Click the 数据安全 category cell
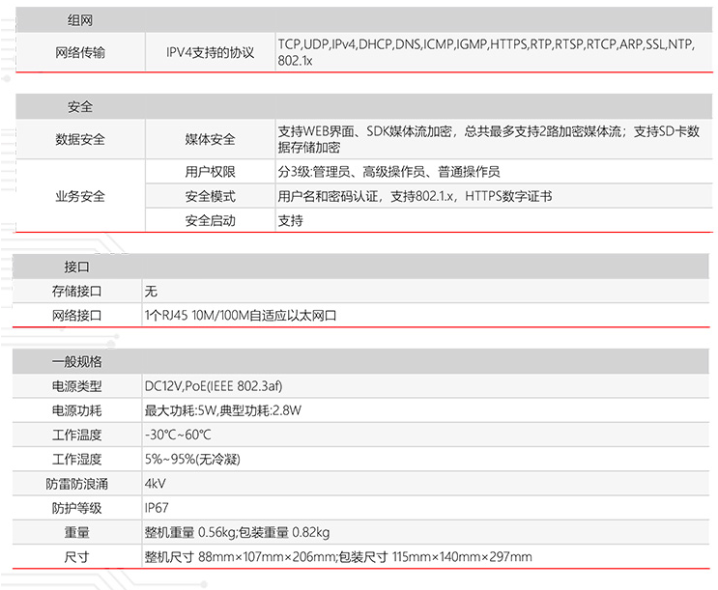Image resolution: width=718 pixels, height=590 pixels. point(81,139)
